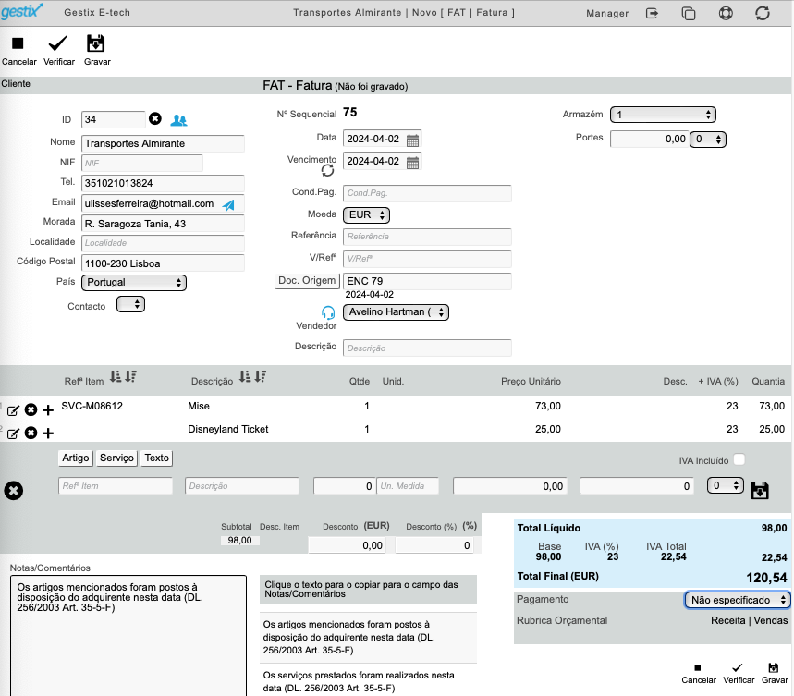
Task: Click the Desconto (%) field
Action: pyautogui.click(x=434, y=545)
